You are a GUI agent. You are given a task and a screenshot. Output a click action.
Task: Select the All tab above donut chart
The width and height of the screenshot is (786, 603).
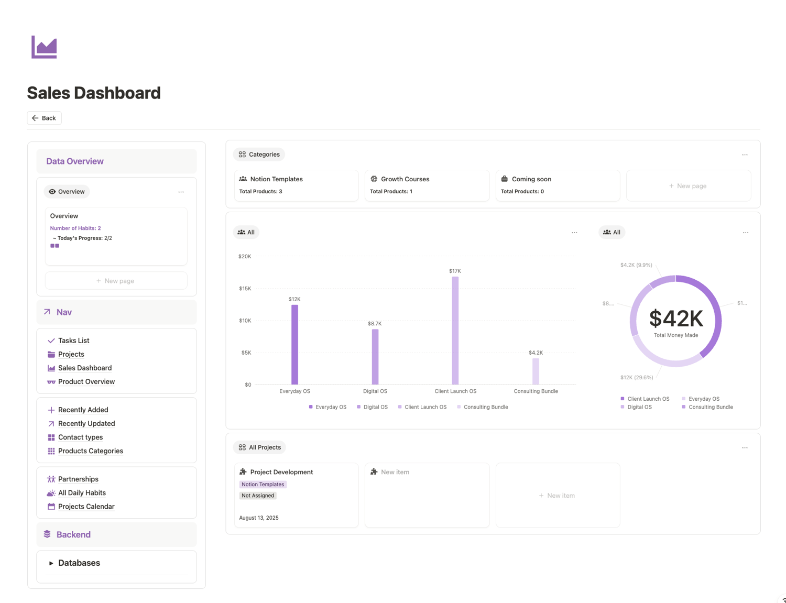(612, 232)
